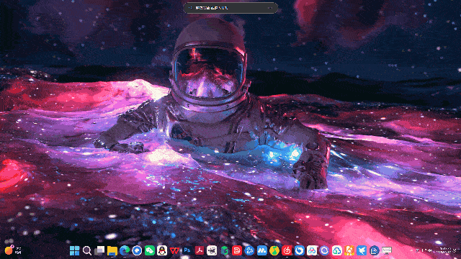Open the blue bird app icon
461x259 pixels.
(x=362, y=250)
